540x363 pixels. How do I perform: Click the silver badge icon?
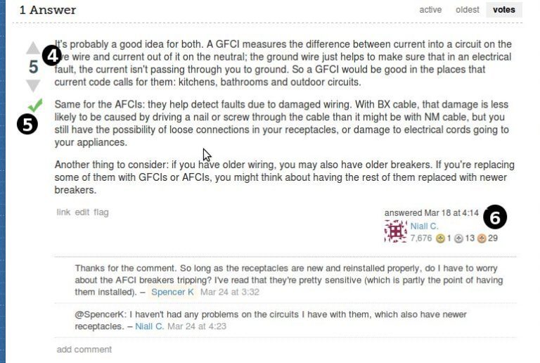click(458, 238)
